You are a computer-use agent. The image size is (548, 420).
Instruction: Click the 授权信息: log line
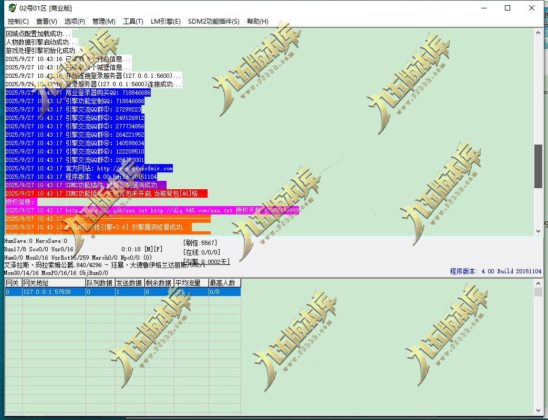click(x=21, y=202)
